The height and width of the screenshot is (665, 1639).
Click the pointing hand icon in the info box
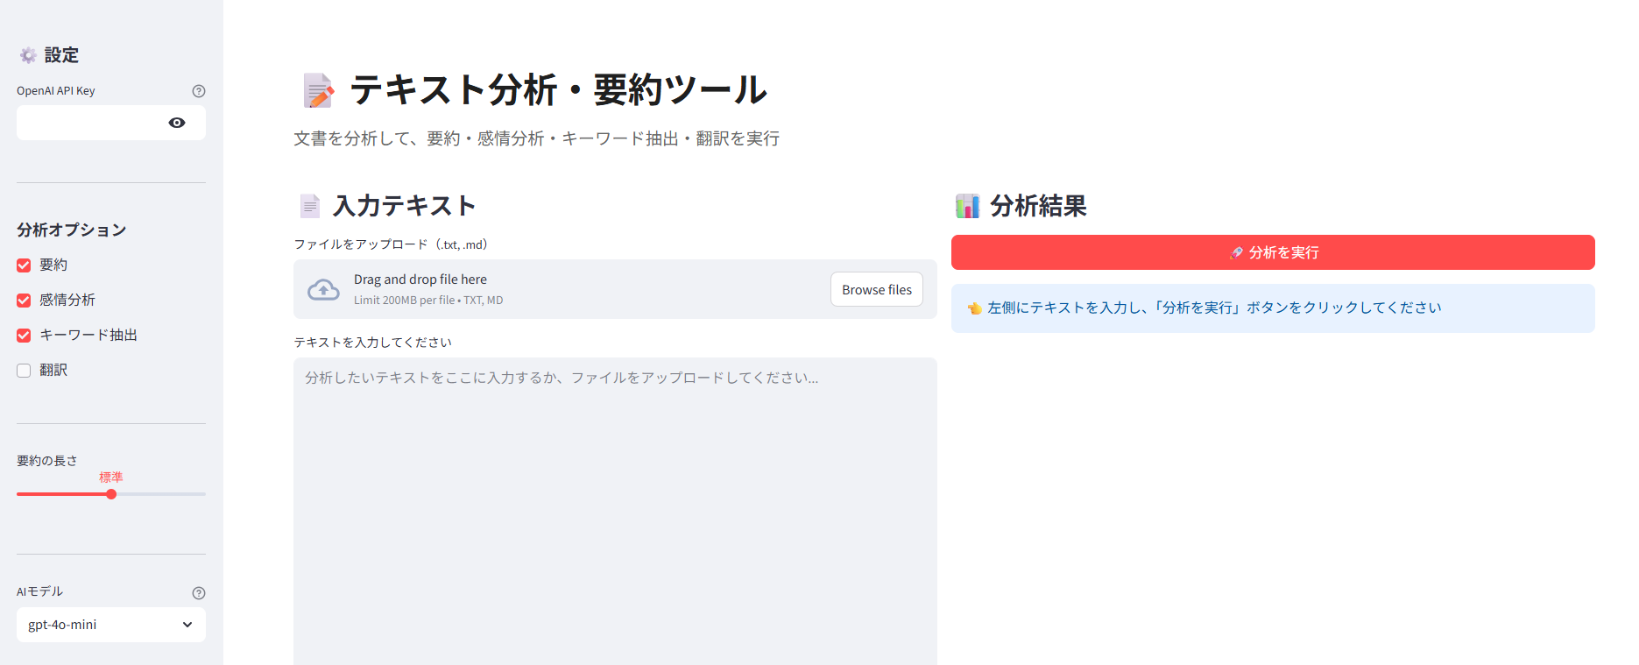[x=974, y=308]
